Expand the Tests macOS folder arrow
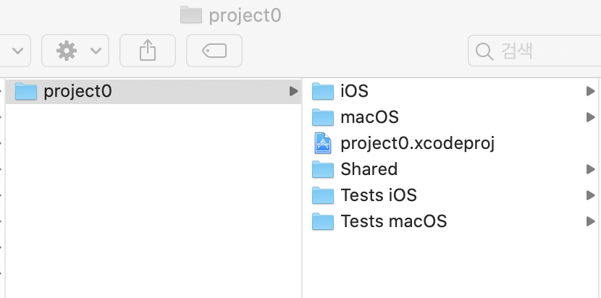The image size is (601, 298). (x=591, y=221)
